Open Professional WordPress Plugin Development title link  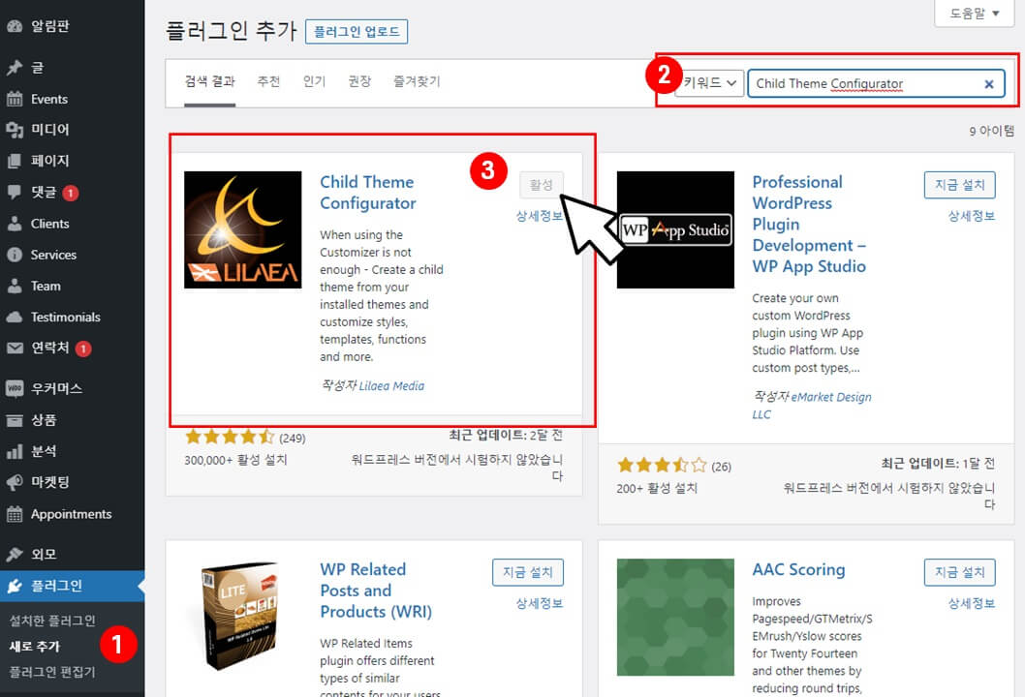809,224
